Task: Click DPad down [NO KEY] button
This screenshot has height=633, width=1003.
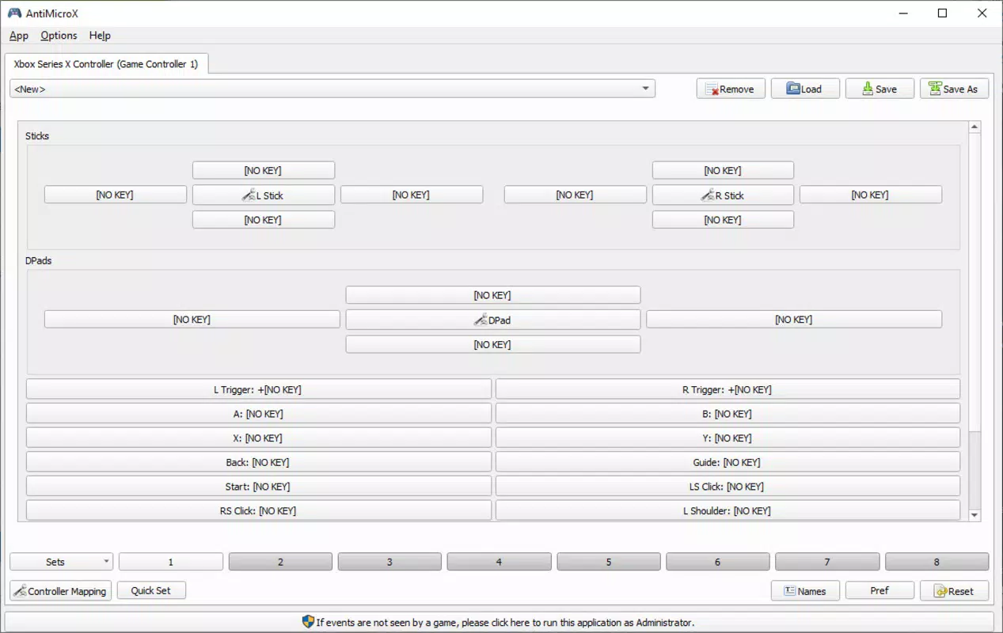Action: (x=492, y=344)
